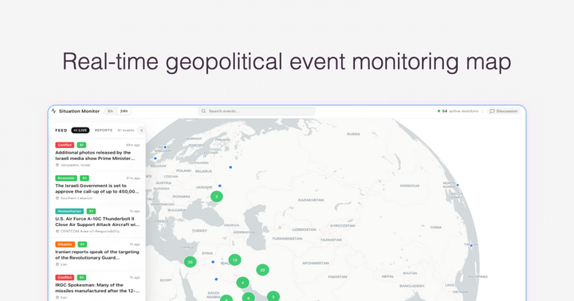Click the Southern Lebanon location text

(77, 198)
